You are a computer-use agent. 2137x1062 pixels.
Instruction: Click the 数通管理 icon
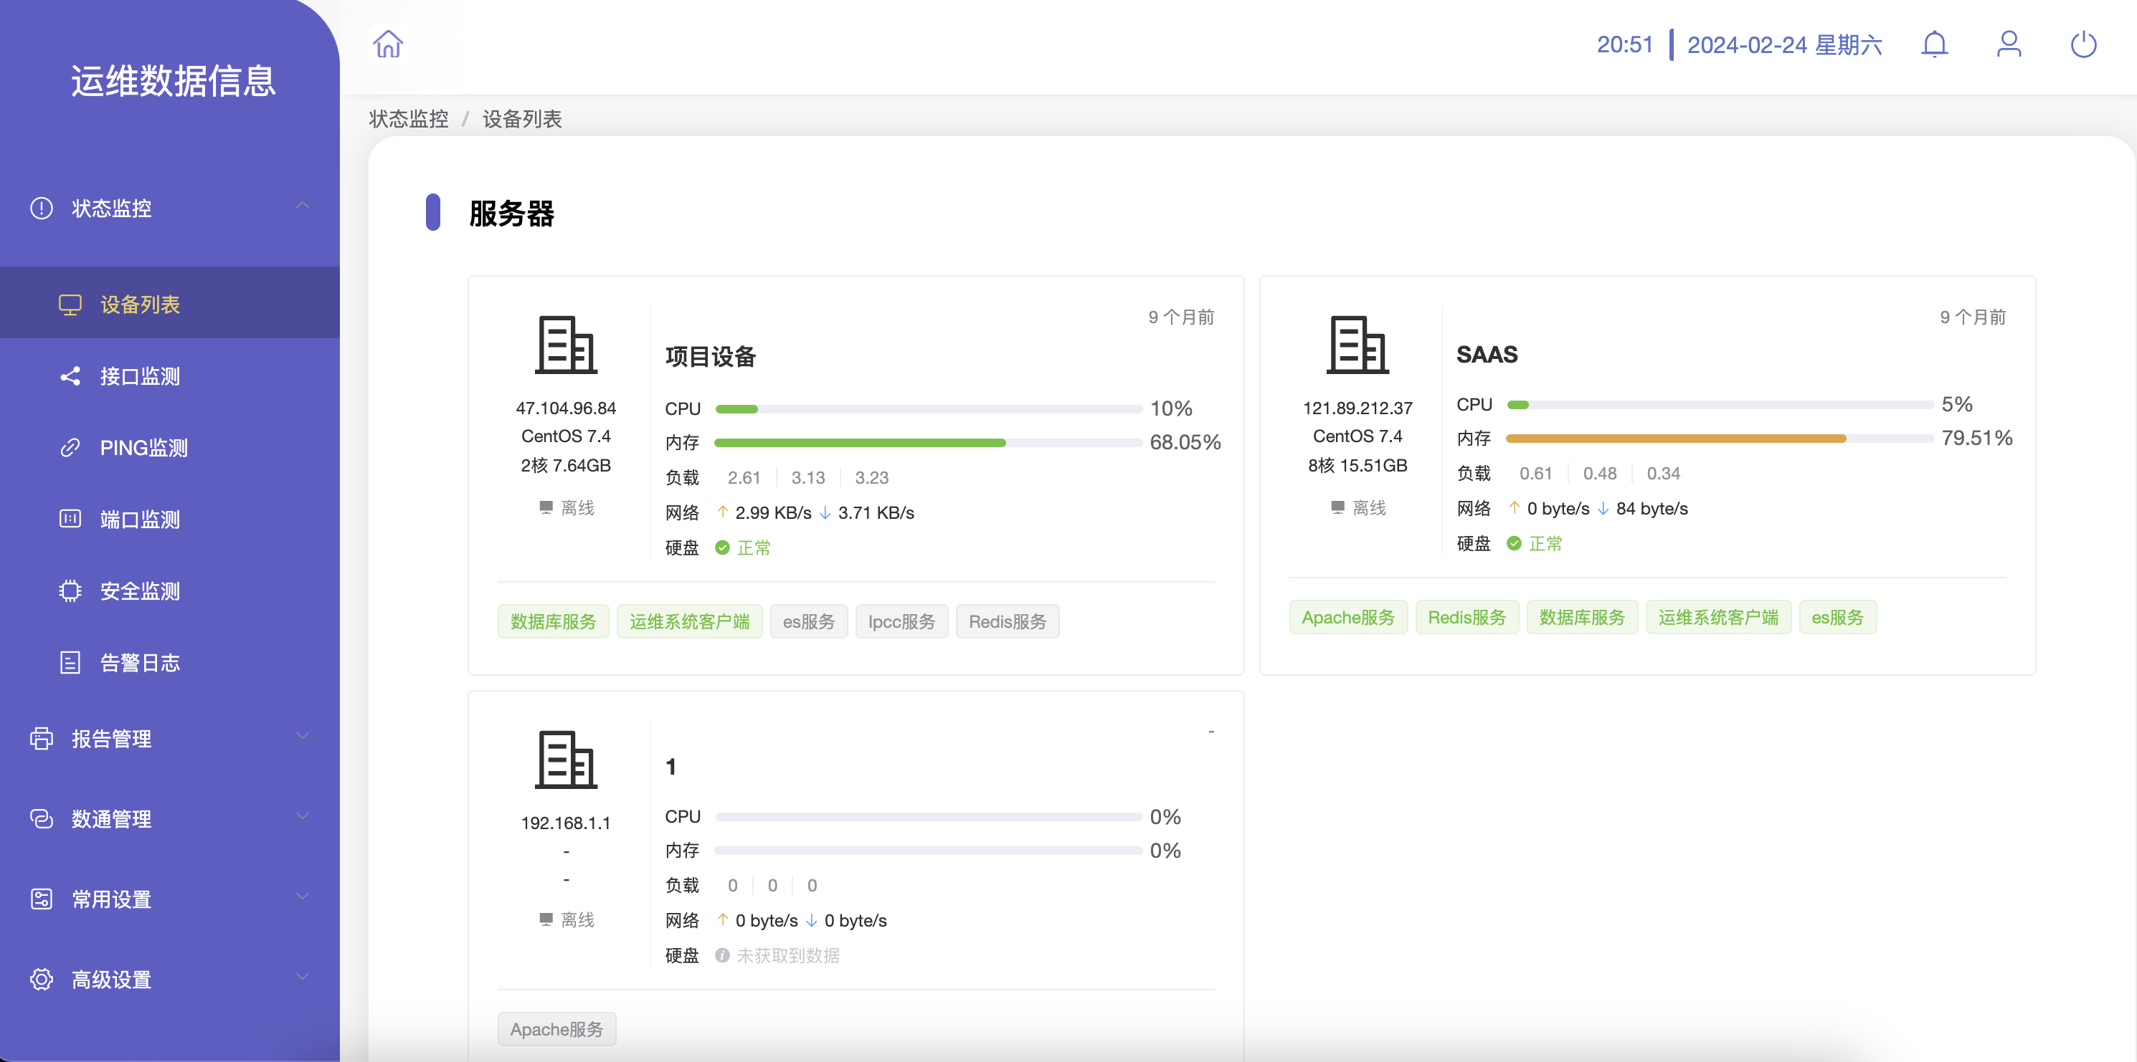point(42,818)
